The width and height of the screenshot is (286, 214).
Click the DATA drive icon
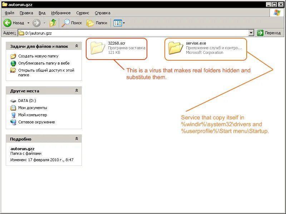tap(13, 101)
